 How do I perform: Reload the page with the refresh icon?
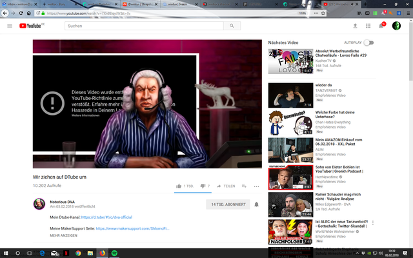click(x=21, y=13)
